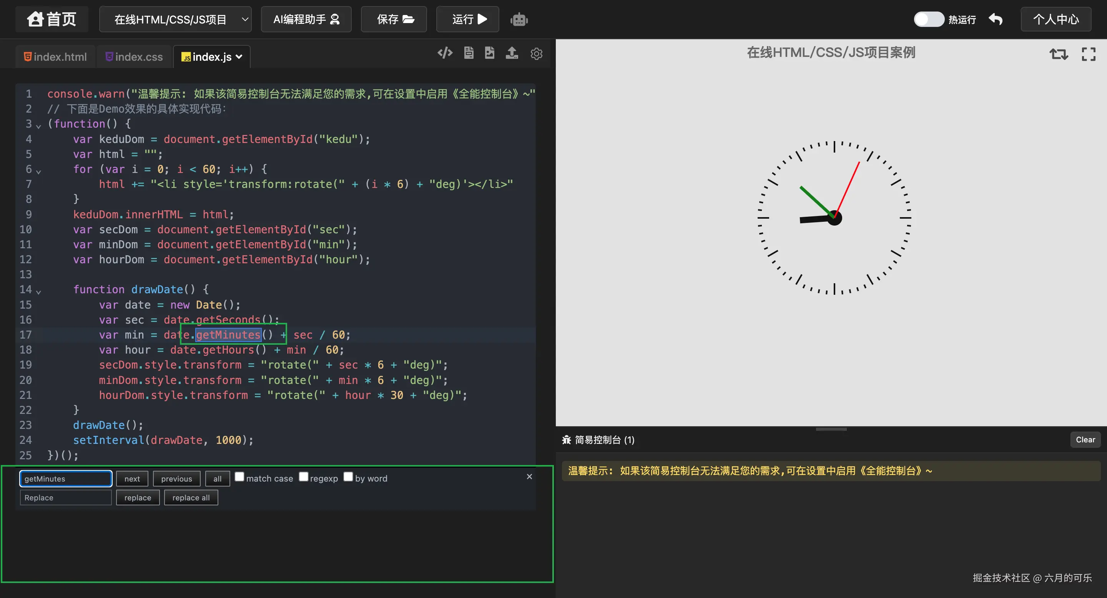Screen dimensions: 1107x598
Task: Switch to the index.html tab
Action: coord(55,57)
